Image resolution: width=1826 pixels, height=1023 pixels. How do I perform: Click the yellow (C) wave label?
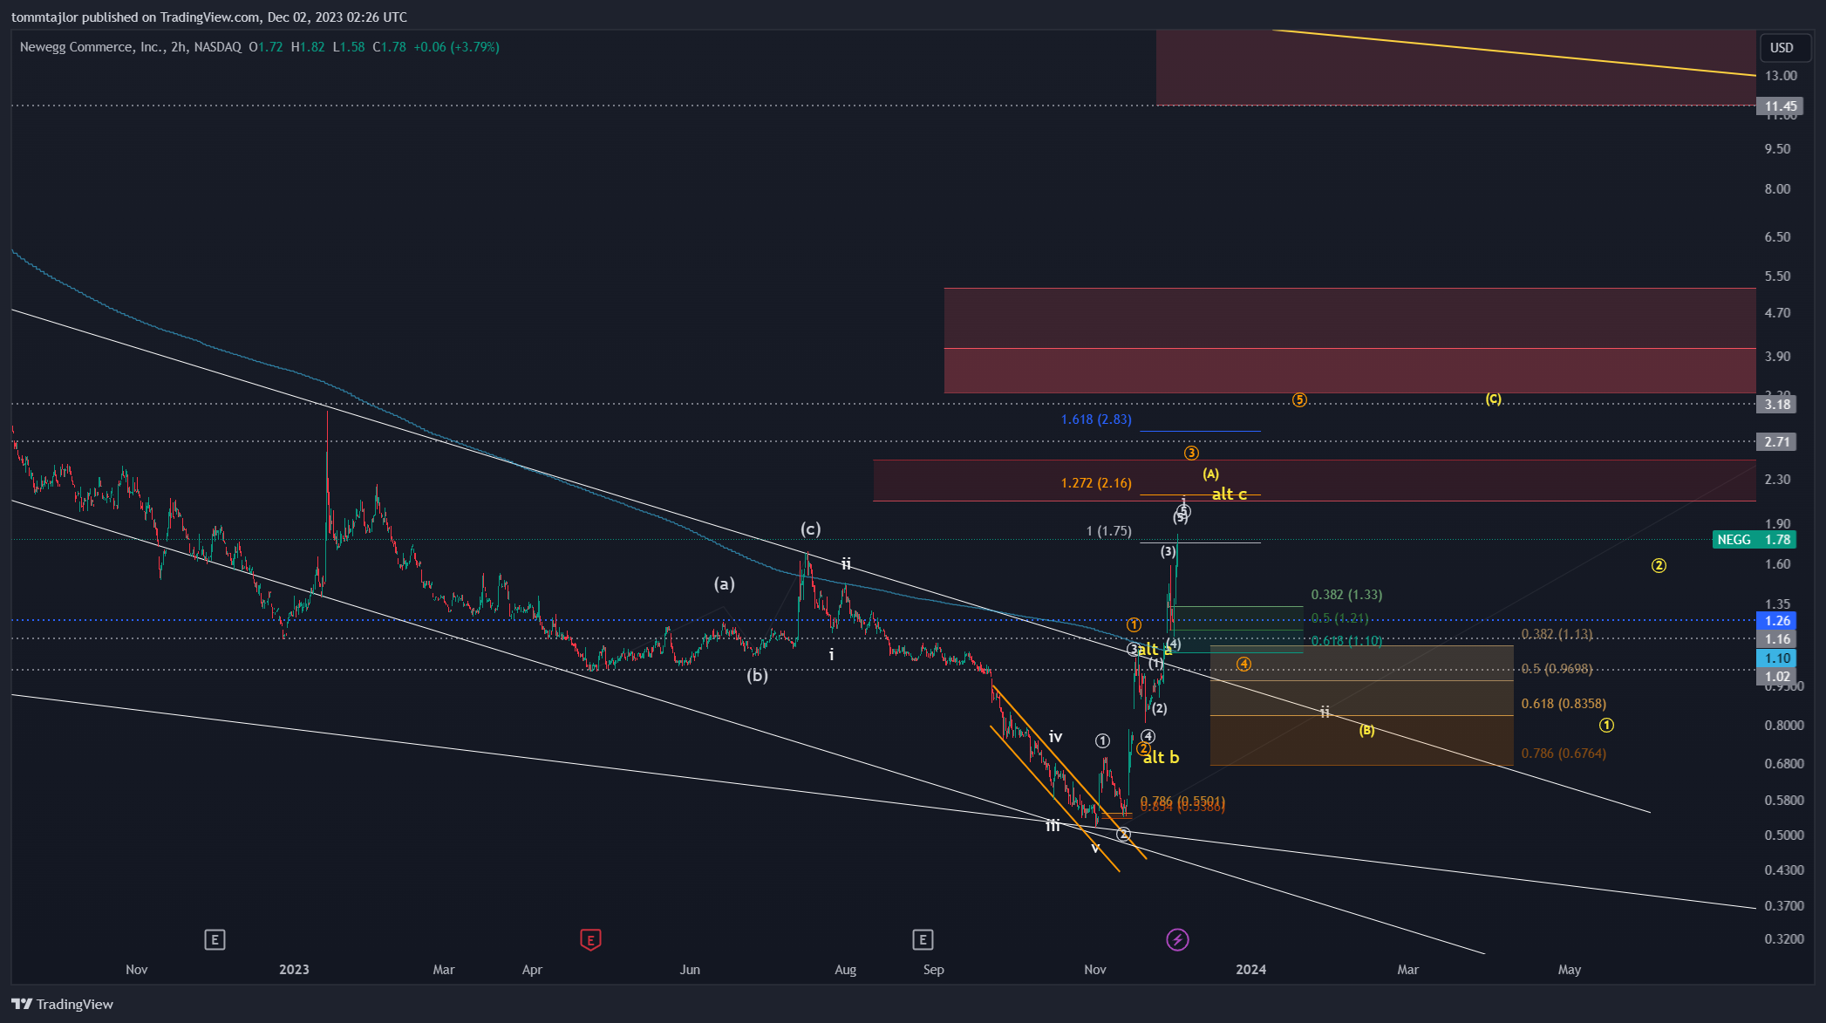(x=1494, y=399)
